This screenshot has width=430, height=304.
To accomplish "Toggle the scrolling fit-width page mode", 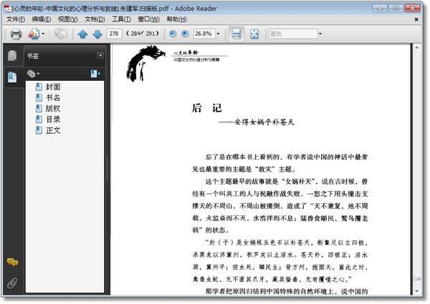I will (236, 34).
